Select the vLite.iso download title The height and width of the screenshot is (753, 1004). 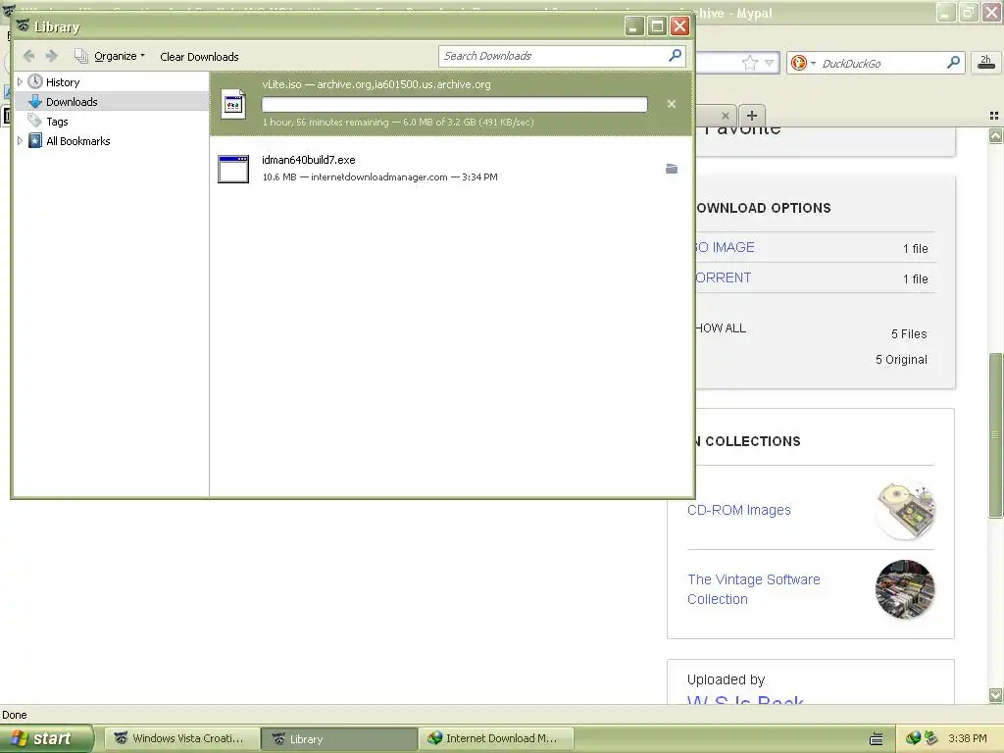376,84
